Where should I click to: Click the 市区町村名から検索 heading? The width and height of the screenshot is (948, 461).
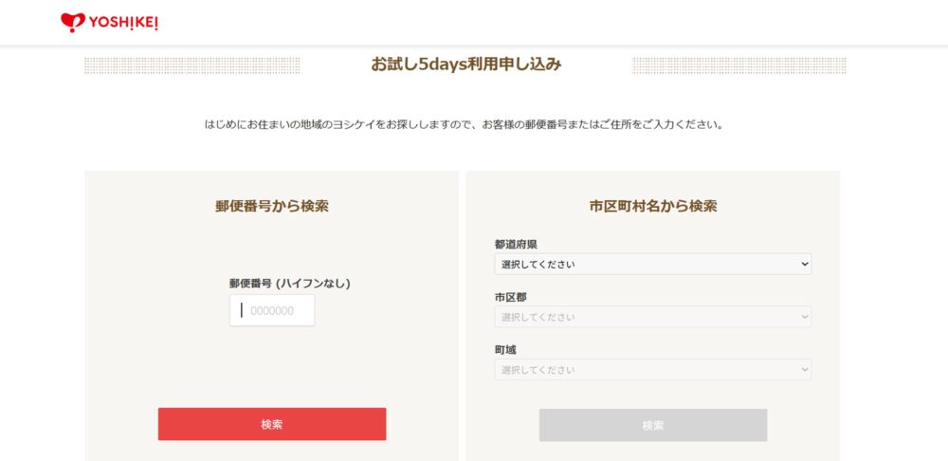[653, 206]
